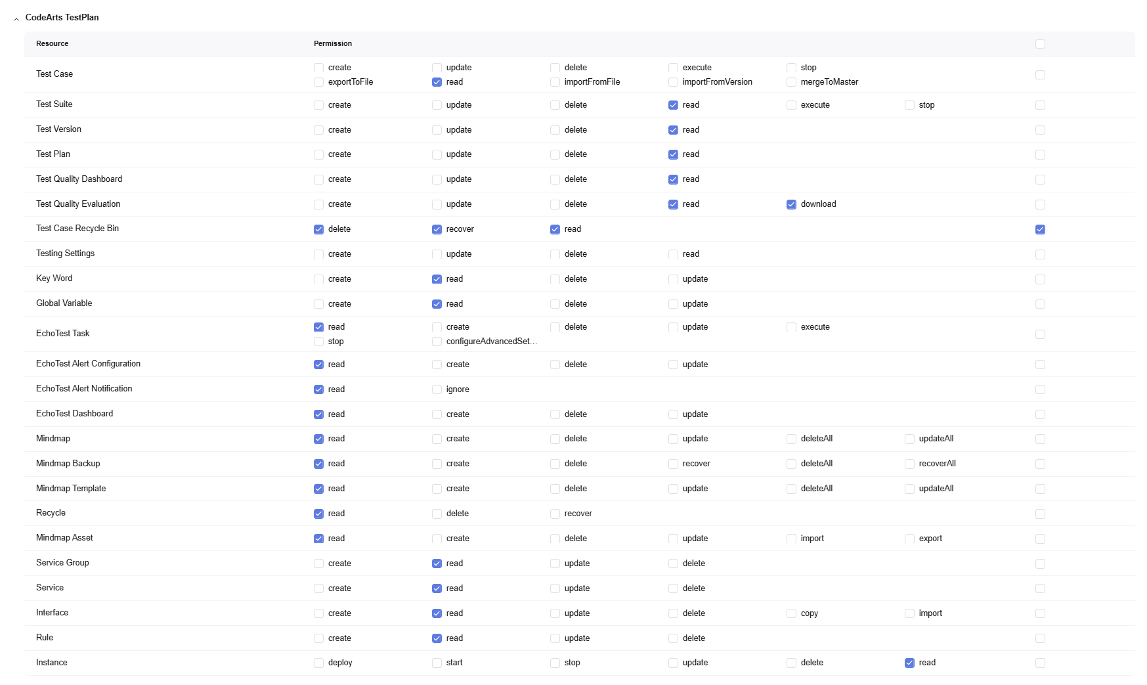Enable export permission for Mindmap Asset
The width and height of the screenshot is (1147, 685).
(x=909, y=539)
